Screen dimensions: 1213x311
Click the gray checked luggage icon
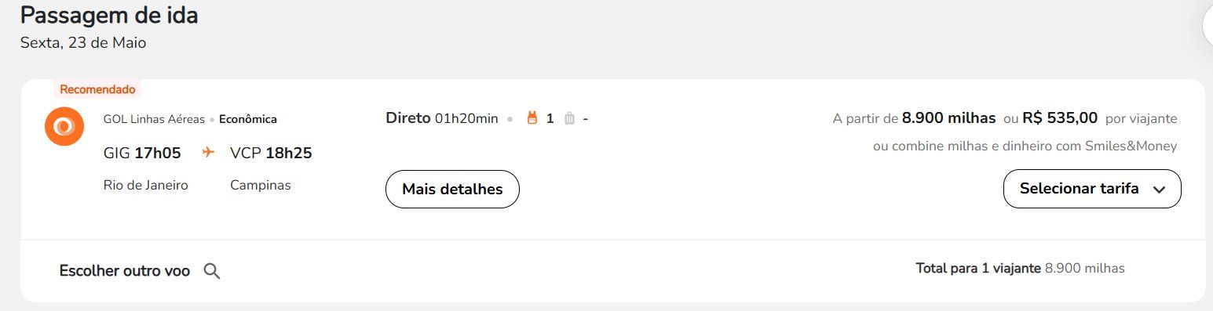coord(569,118)
